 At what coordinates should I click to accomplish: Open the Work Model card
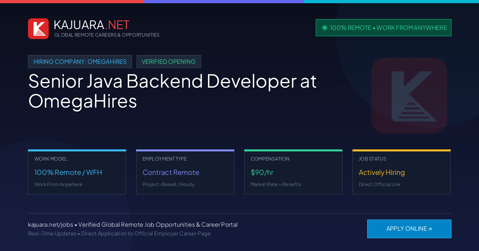point(77,172)
